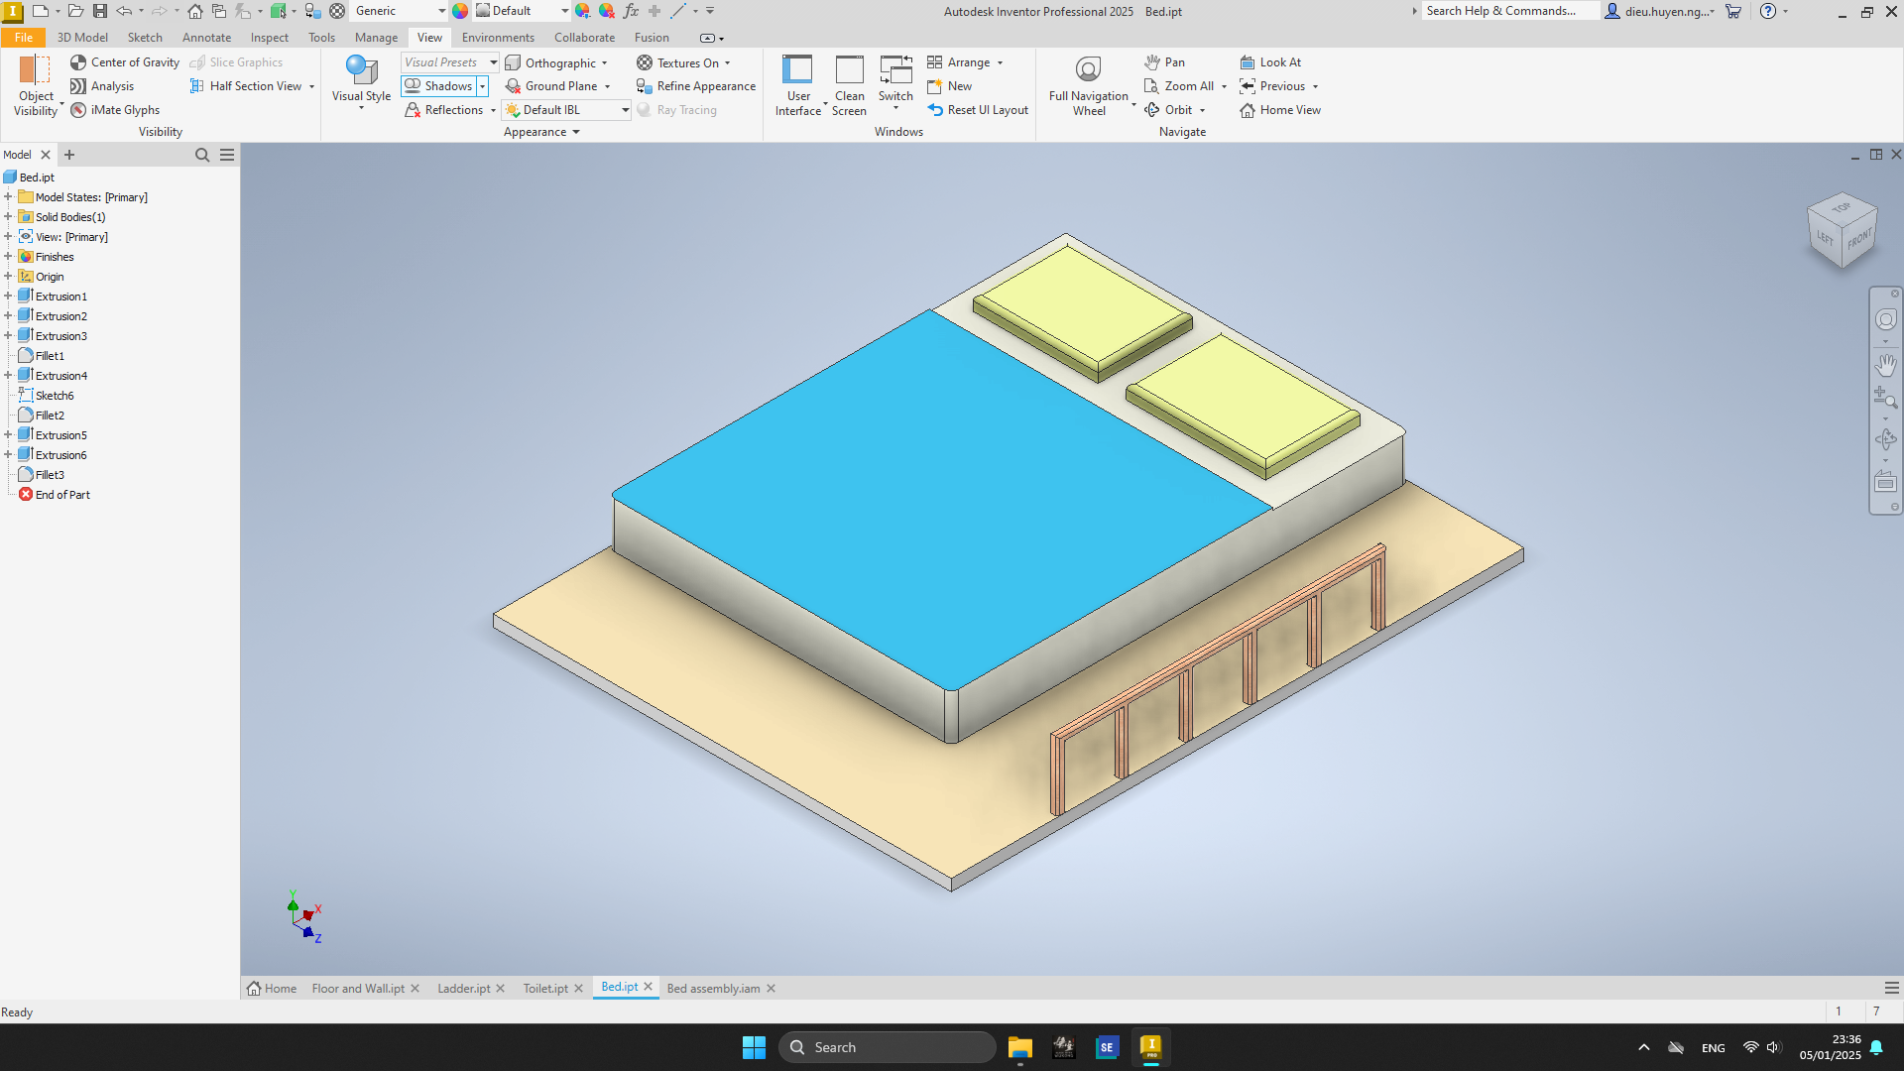Open the Annotate ribbon tab
1904x1071 pixels.
pos(206,38)
